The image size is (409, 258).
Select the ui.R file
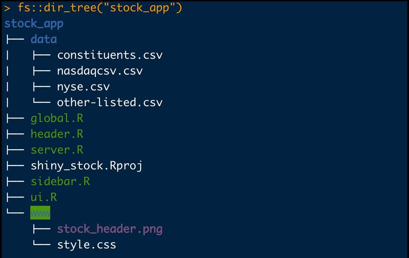click(x=44, y=197)
